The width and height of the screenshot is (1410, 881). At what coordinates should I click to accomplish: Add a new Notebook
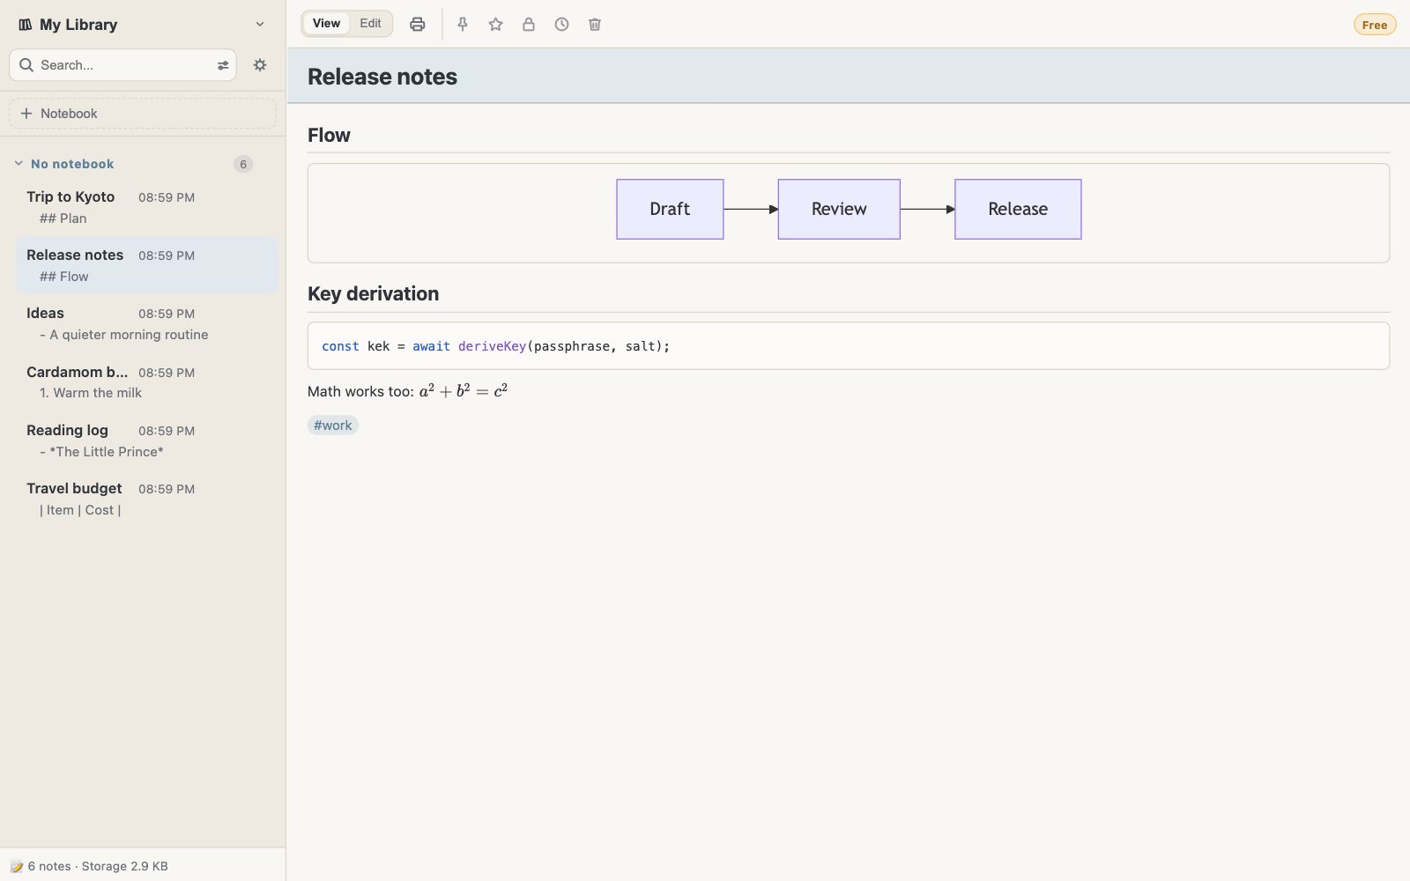(x=143, y=114)
